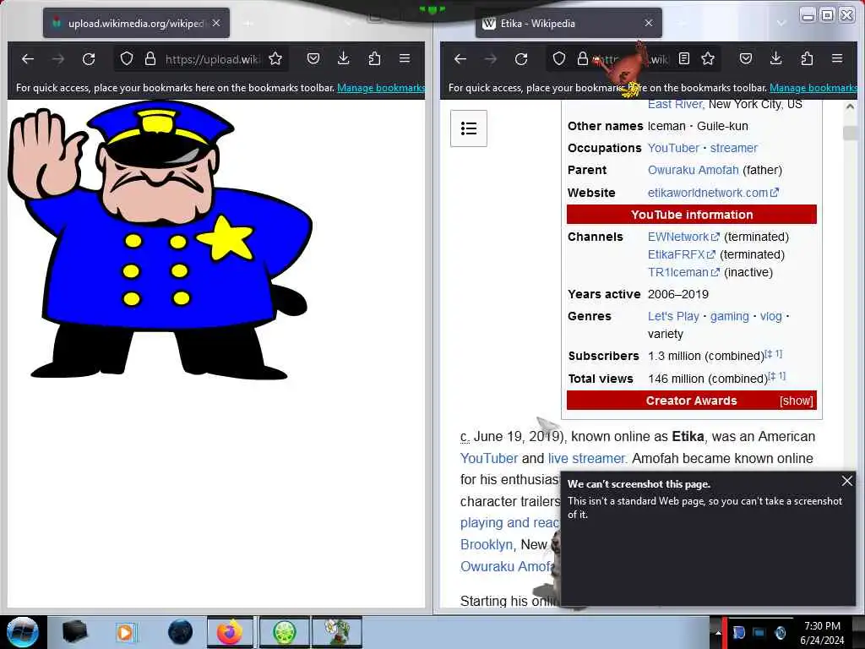Reload the upload.wikimedia page

point(88,58)
